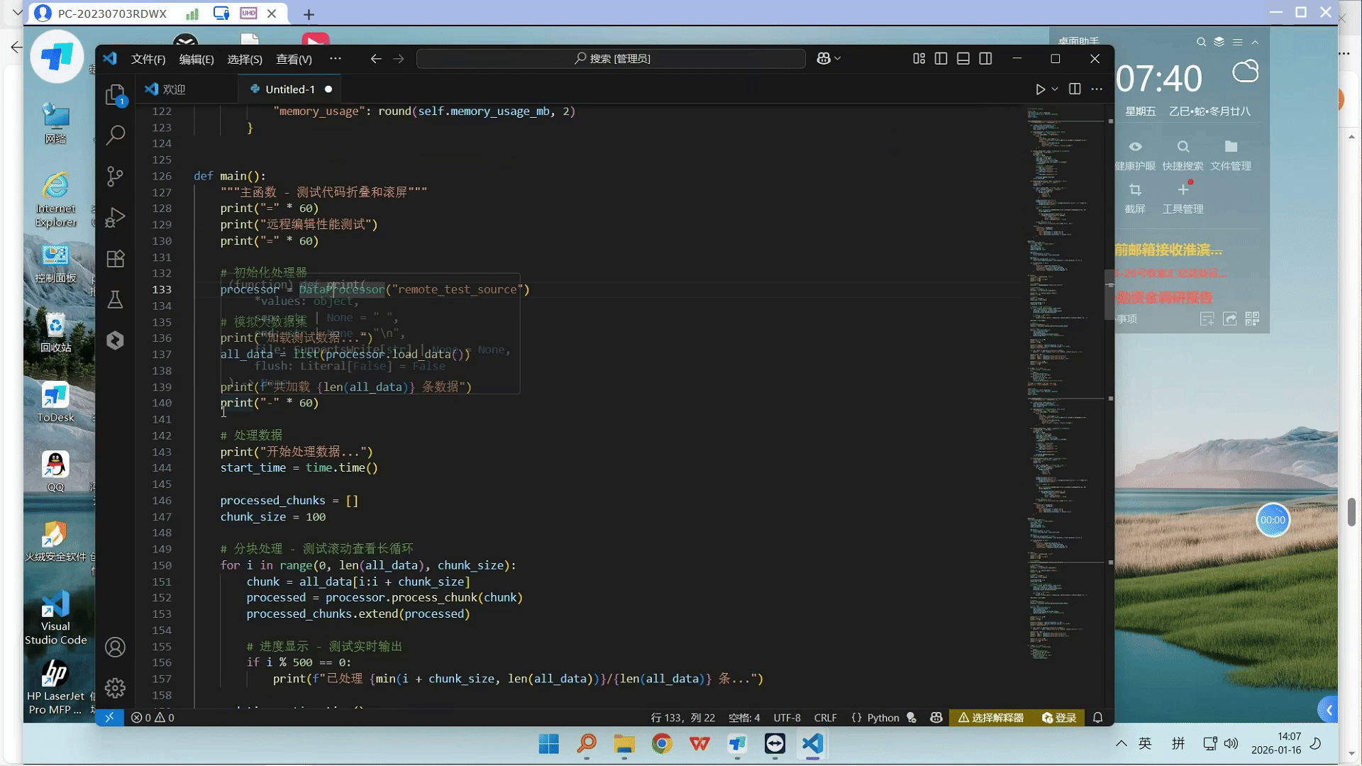Toggle the bottom panel layout
The width and height of the screenshot is (1362, 766).
point(963,59)
